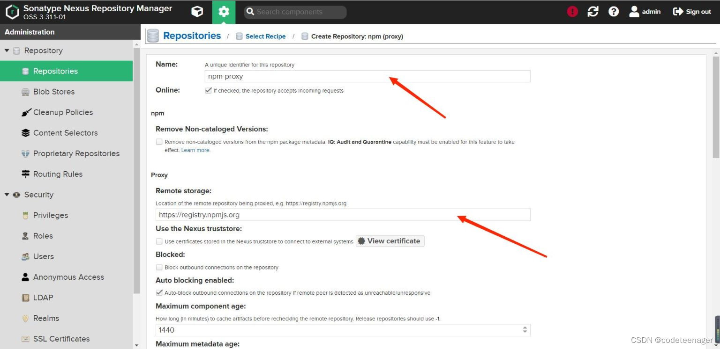Click the Proprietary Repositories icon
This screenshot has height=349, width=720.
pos(25,153)
